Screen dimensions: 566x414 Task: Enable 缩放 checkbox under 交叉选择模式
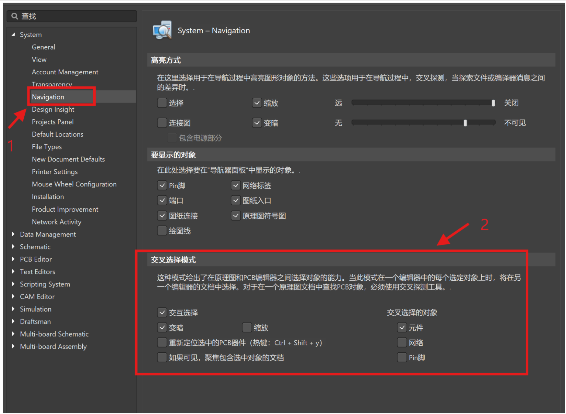247,328
